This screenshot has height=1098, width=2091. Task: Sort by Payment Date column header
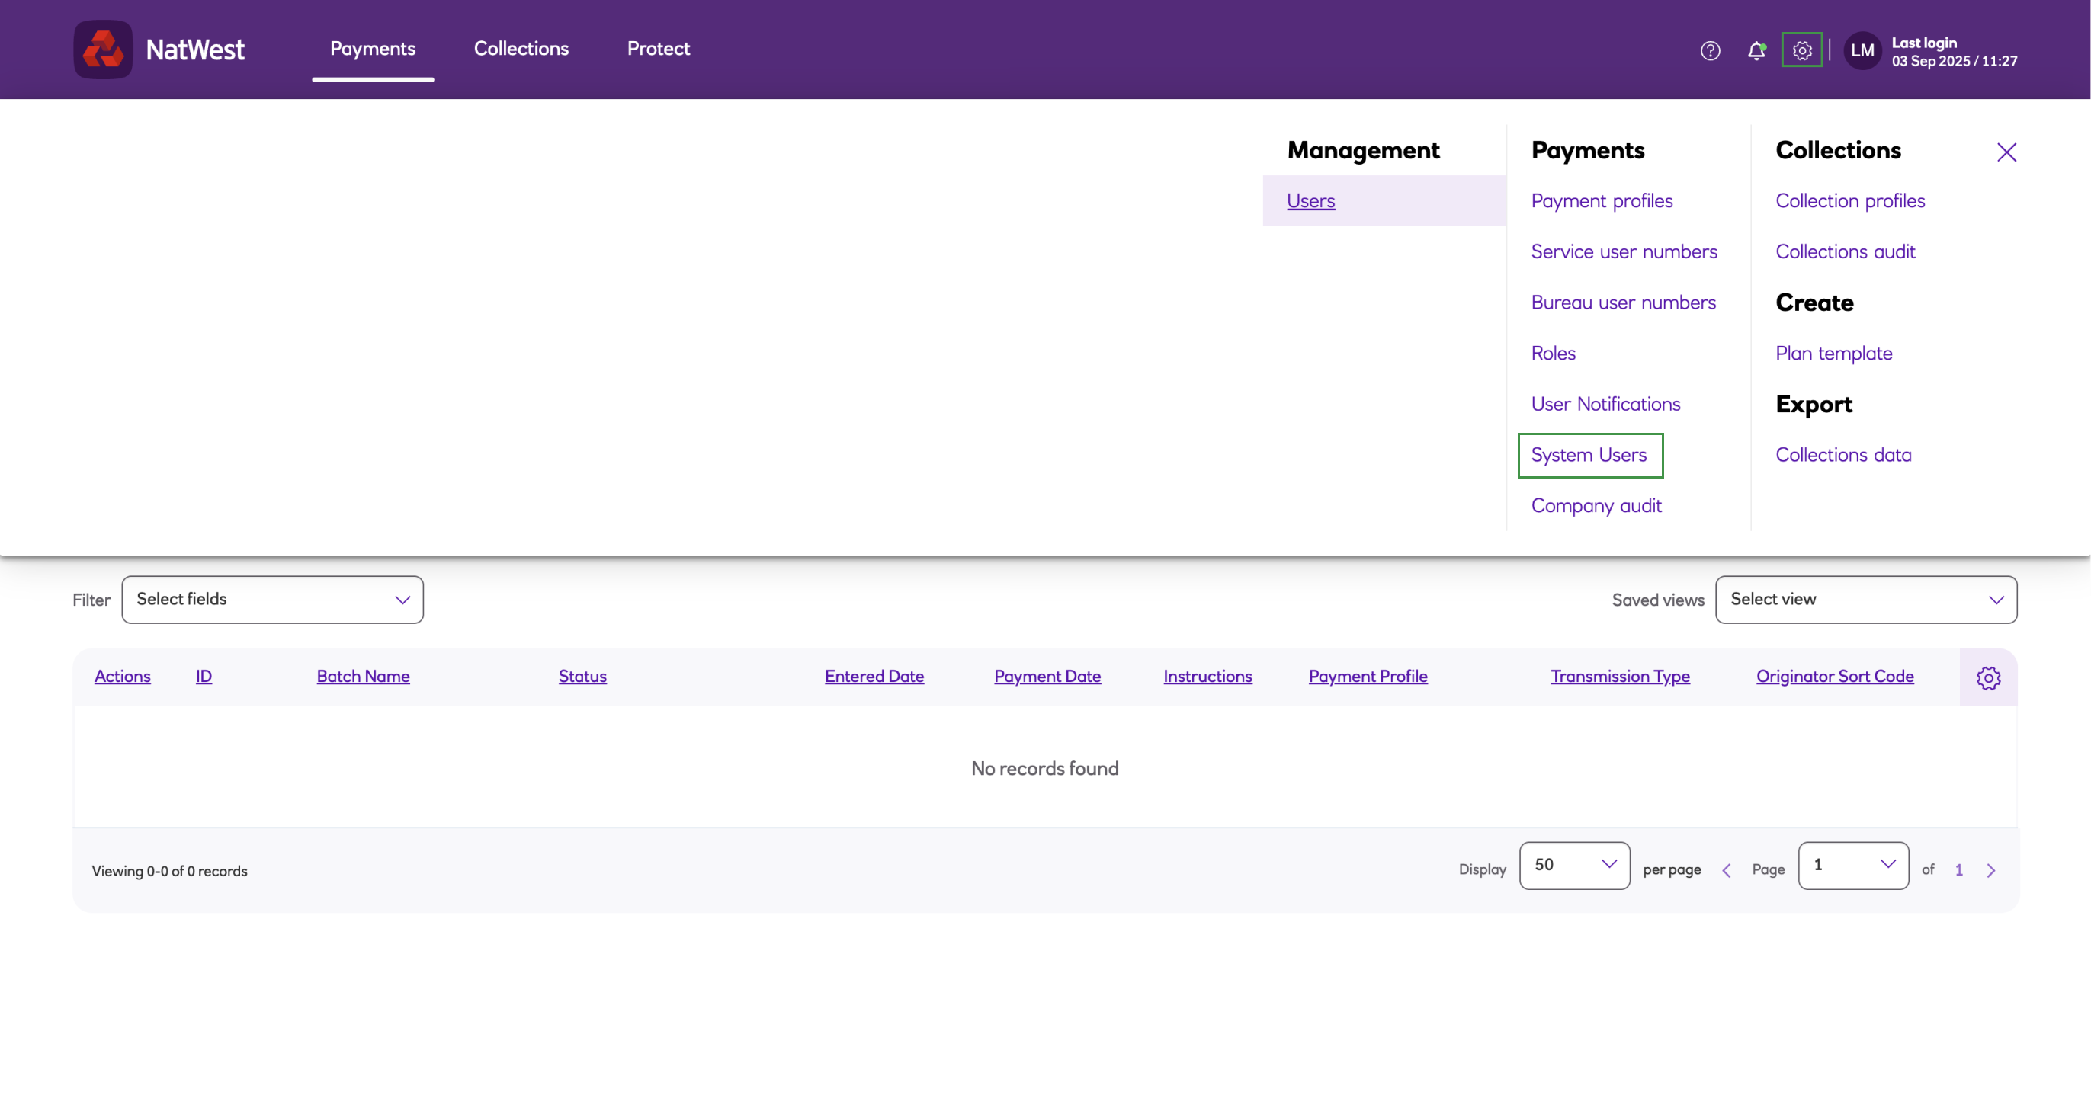pyautogui.click(x=1047, y=676)
